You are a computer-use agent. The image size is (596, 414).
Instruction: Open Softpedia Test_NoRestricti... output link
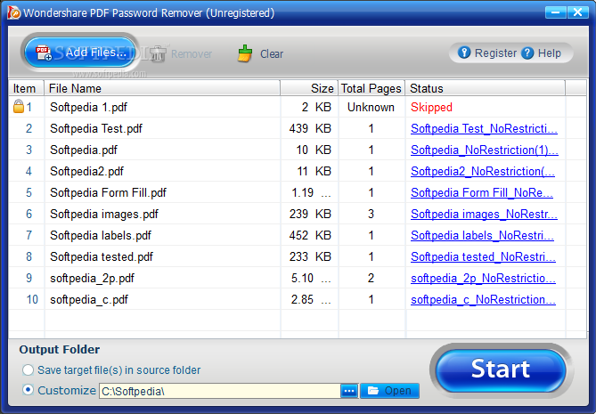pyautogui.click(x=484, y=129)
